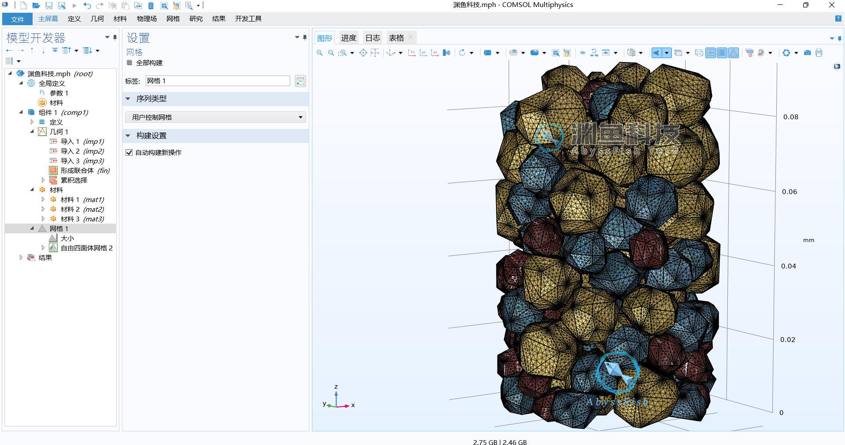Toggle the 自动构建新操作 checkbox
The image size is (845, 445).
coord(129,153)
